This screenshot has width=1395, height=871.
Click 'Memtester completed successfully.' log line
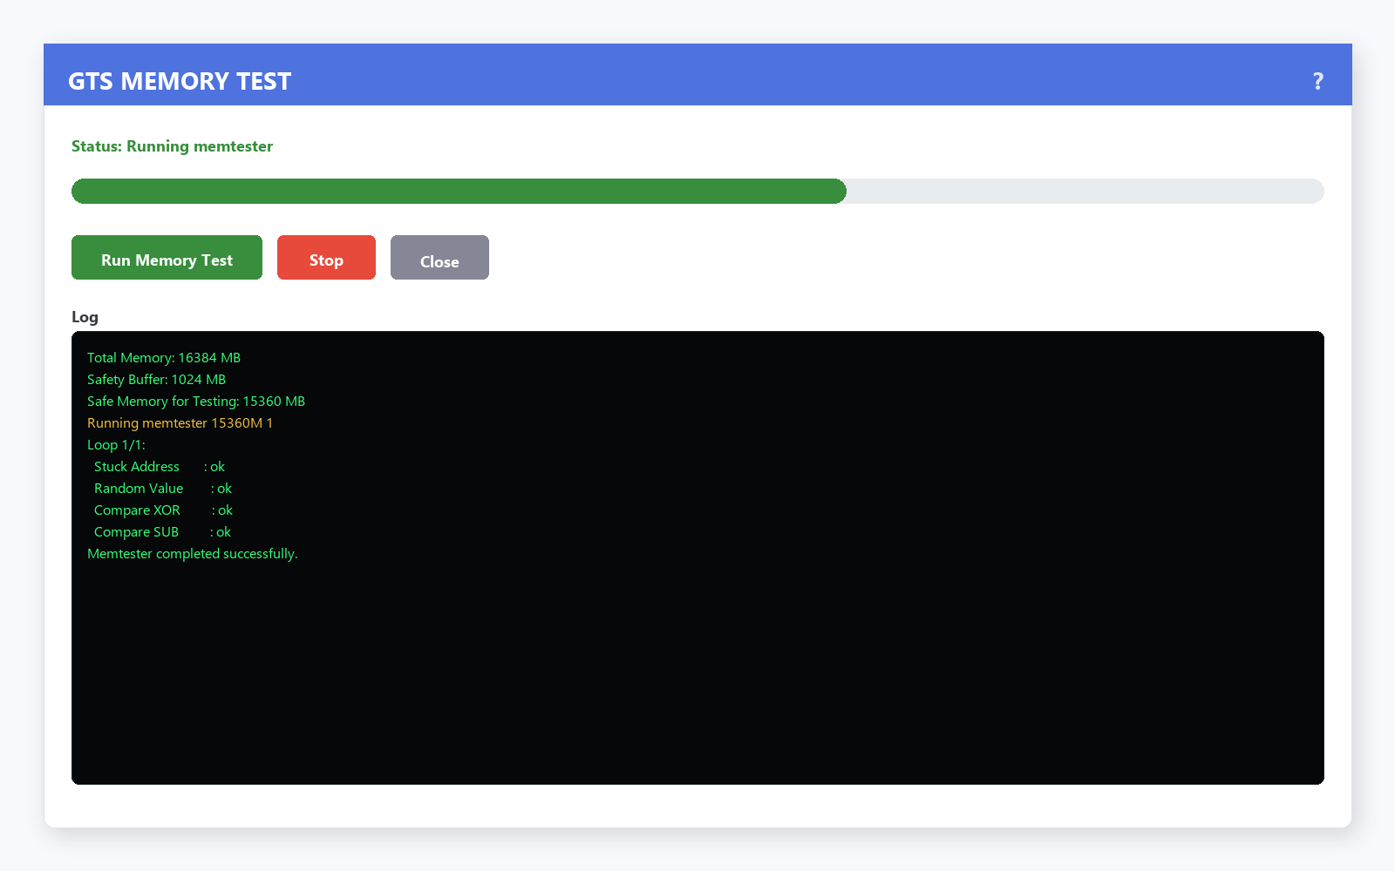[x=192, y=554]
